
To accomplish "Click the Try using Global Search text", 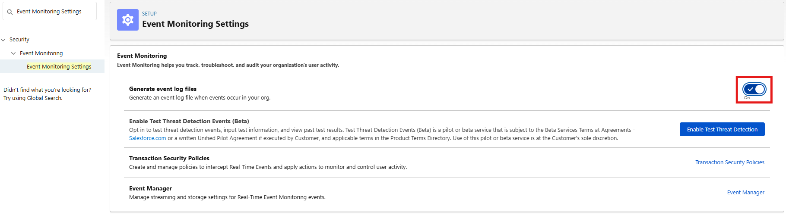I will 33,98.
